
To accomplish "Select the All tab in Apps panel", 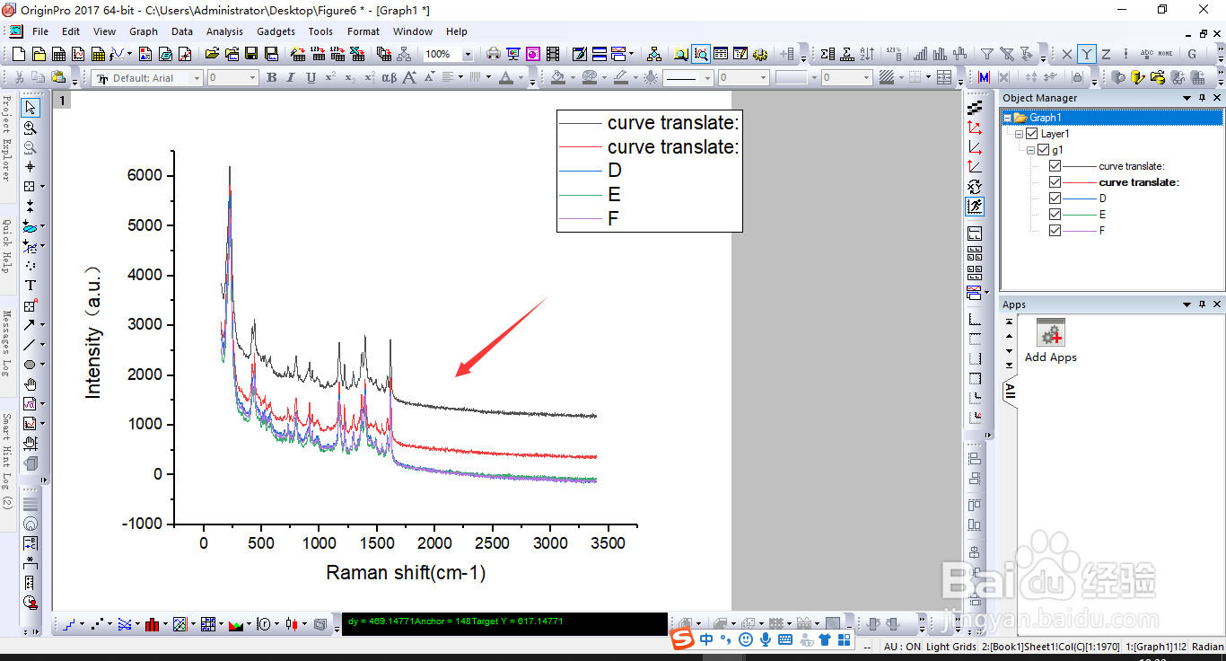I will click(x=1010, y=391).
